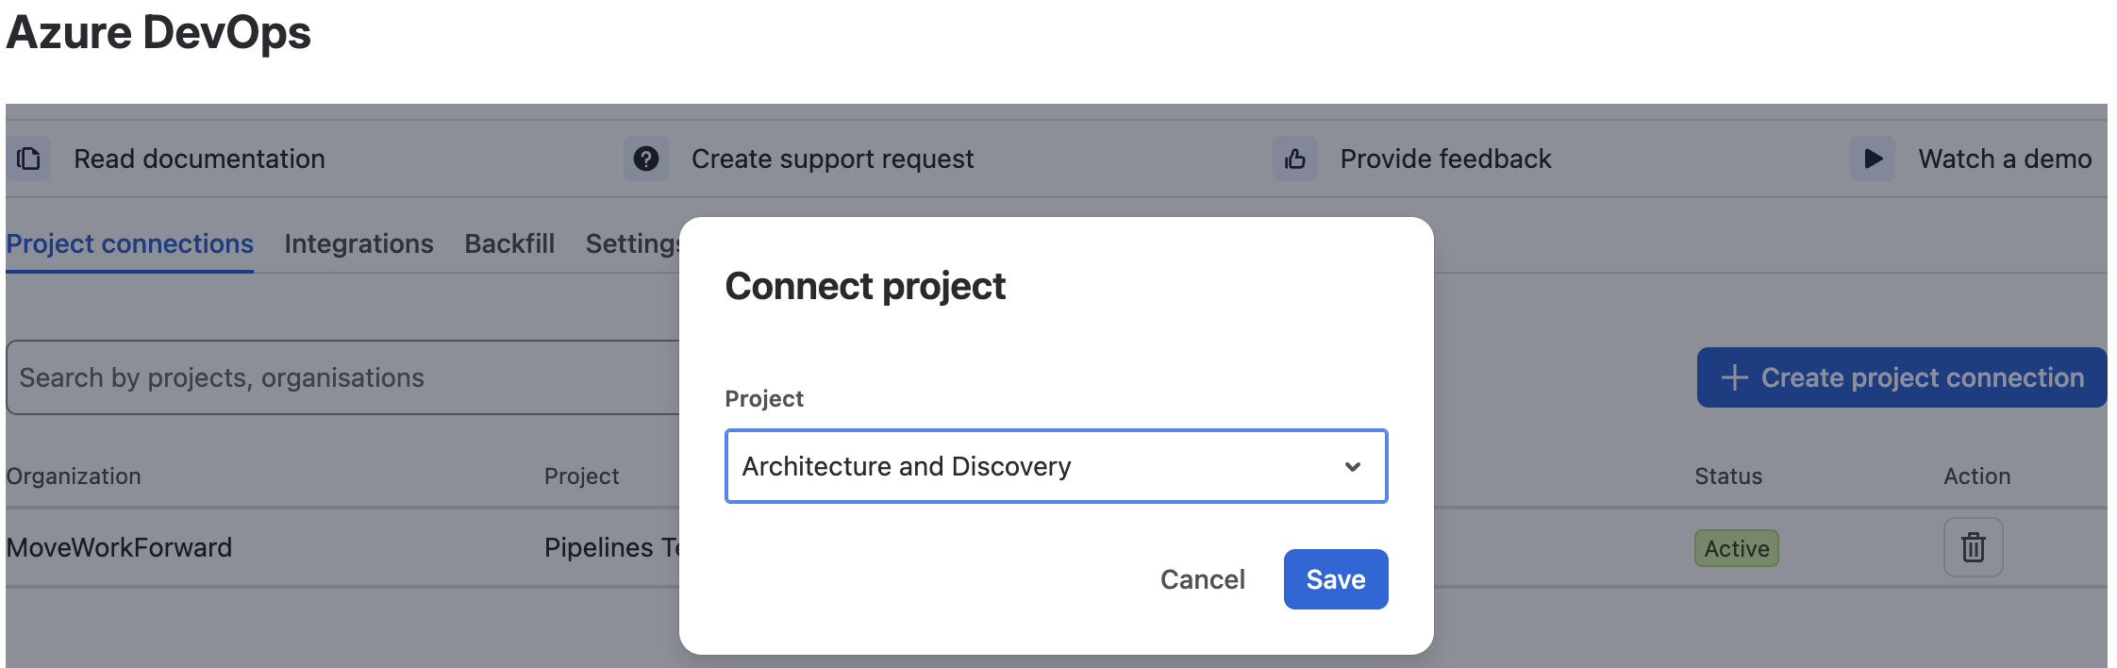Screen dimensions: 2117x668
Task: Click the Watch a demo link
Action: pos(2006,159)
